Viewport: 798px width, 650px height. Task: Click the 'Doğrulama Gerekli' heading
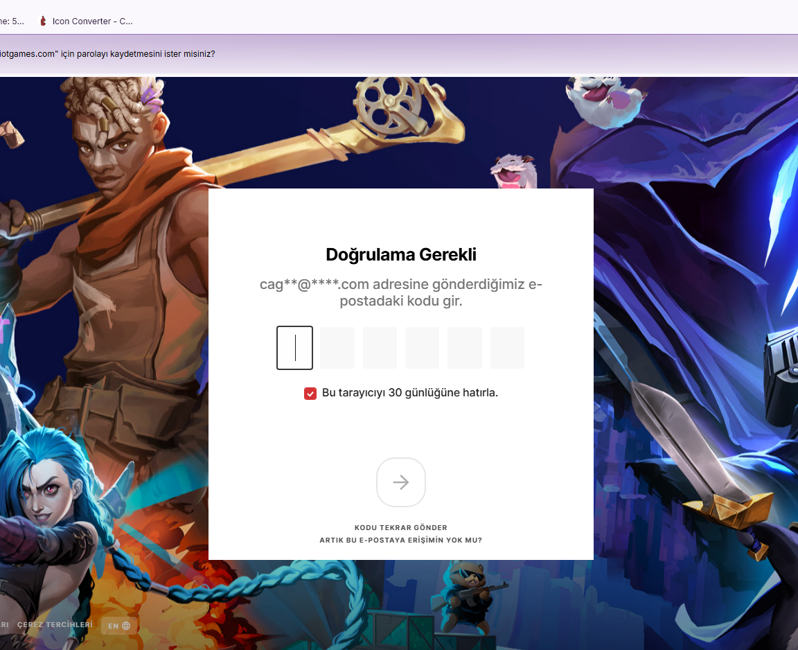[401, 254]
